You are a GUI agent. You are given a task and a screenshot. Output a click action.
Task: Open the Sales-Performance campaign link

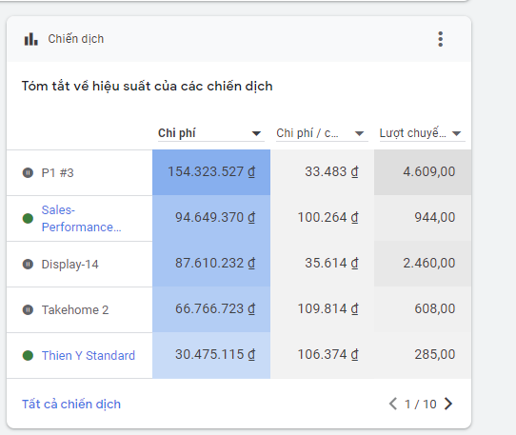[81, 219]
